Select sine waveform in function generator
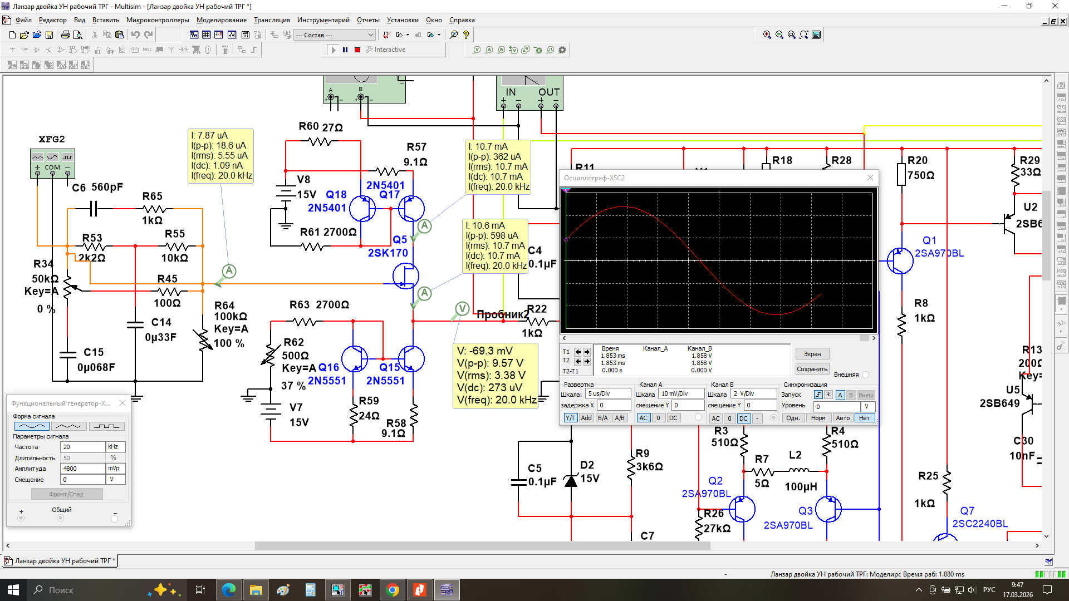This screenshot has width=1069, height=601. [x=32, y=426]
